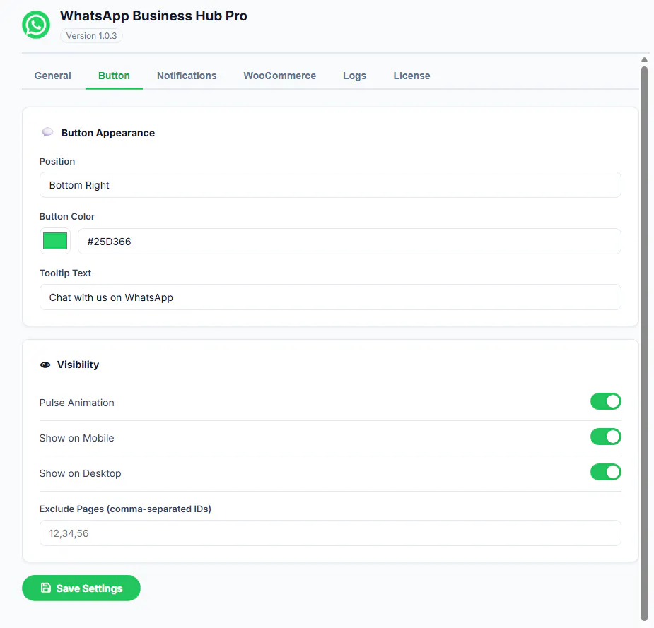Click the floppy disk icon in Save Settings
Viewport: 654px width, 628px height.
[46, 588]
